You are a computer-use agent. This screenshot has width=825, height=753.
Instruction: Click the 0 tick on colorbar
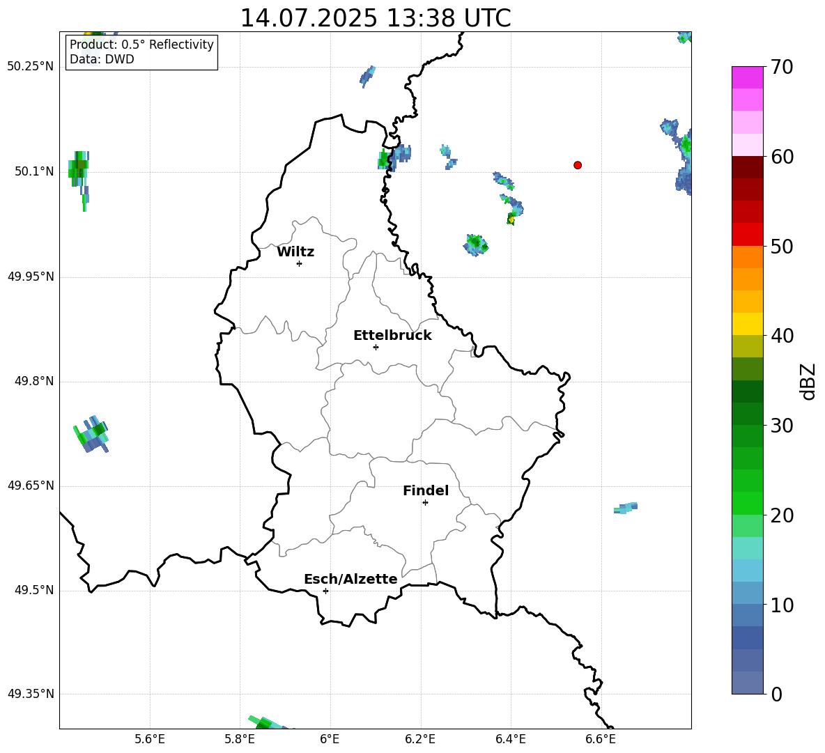click(x=776, y=694)
